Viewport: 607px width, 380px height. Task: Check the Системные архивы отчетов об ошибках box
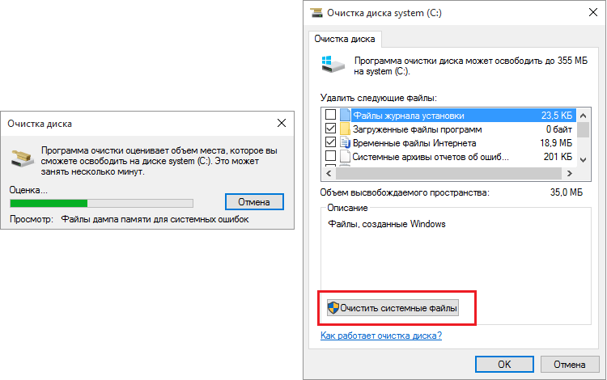330,156
